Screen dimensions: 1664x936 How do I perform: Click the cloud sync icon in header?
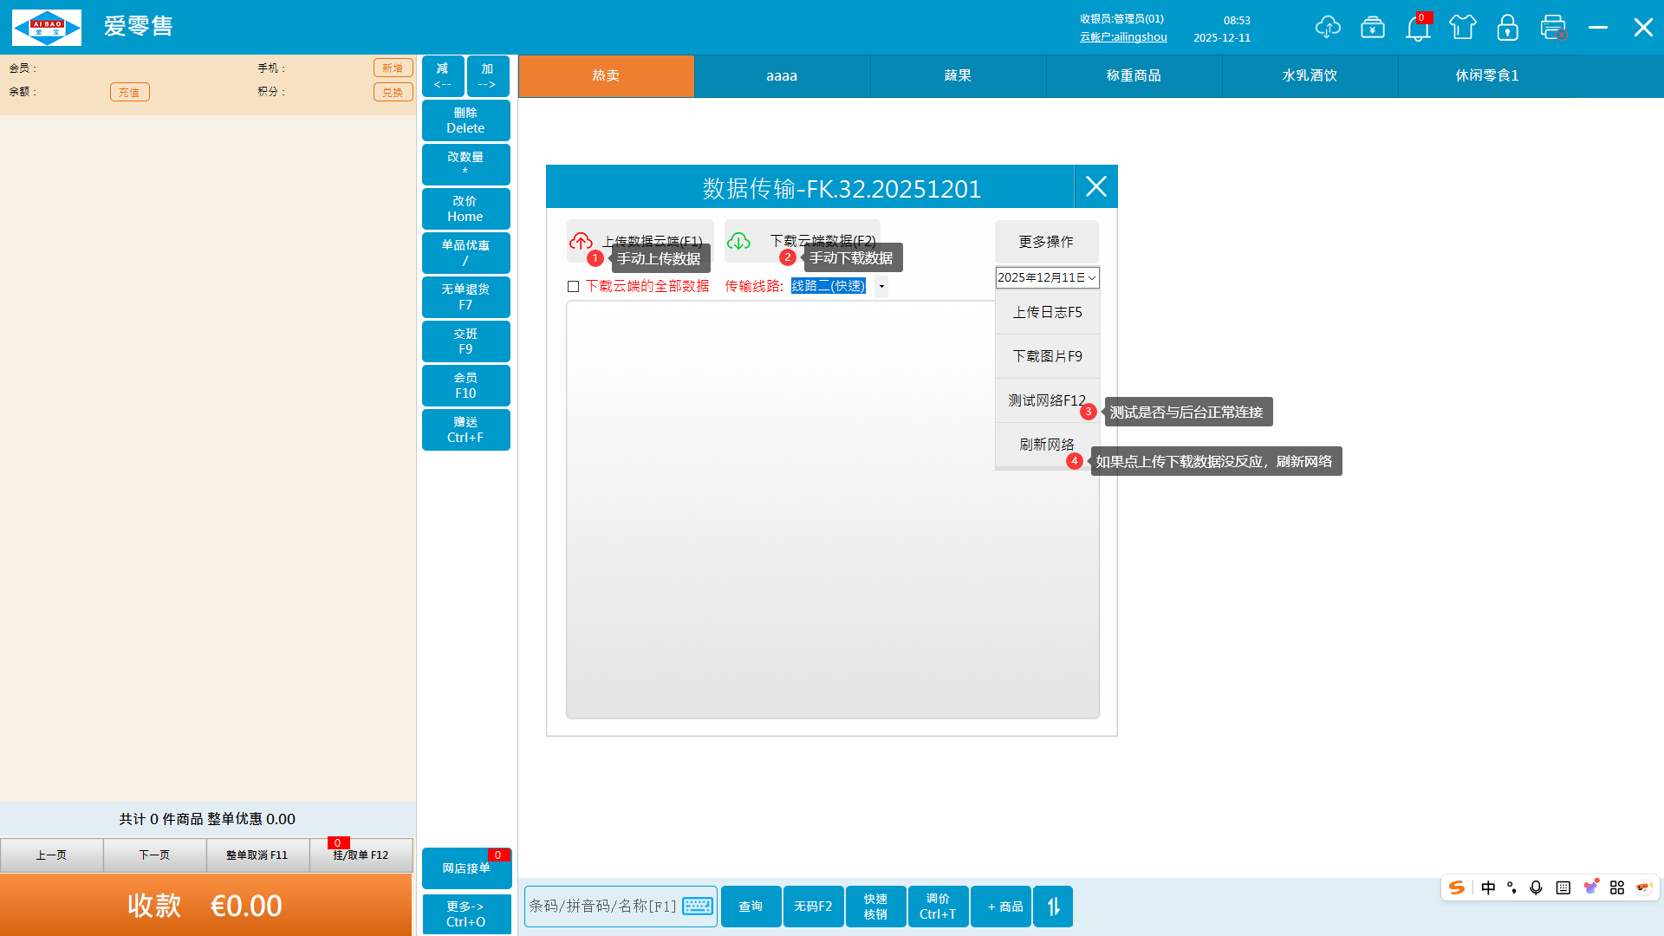coord(1327,27)
